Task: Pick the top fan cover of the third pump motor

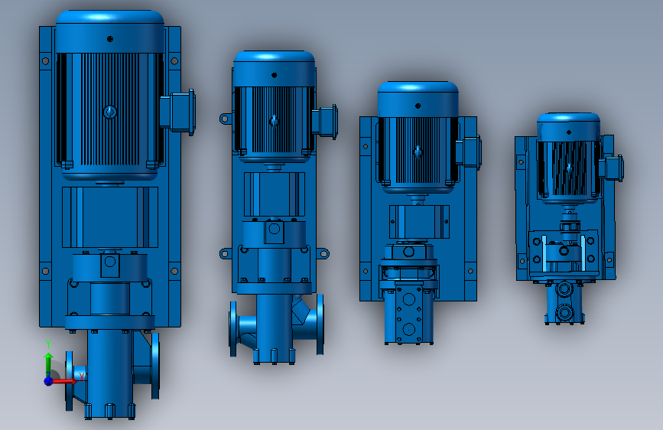Action: click(x=418, y=99)
